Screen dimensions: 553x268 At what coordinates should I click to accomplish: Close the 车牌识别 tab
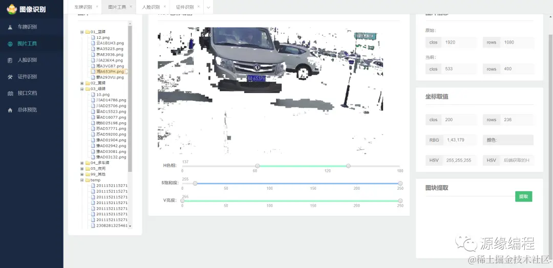point(97,7)
